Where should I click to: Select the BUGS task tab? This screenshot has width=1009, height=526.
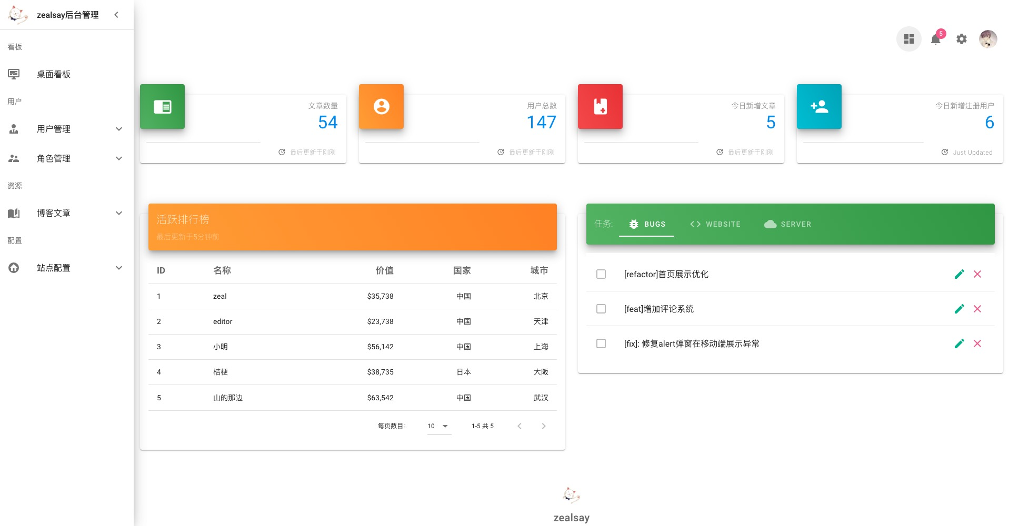tap(646, 224)
